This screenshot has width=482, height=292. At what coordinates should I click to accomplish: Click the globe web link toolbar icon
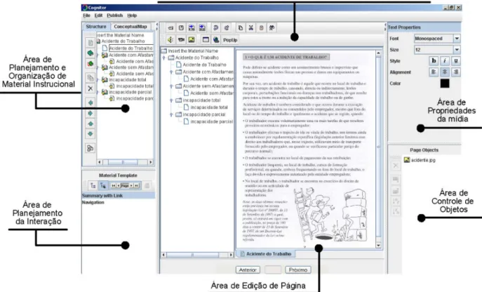(216, 40)
